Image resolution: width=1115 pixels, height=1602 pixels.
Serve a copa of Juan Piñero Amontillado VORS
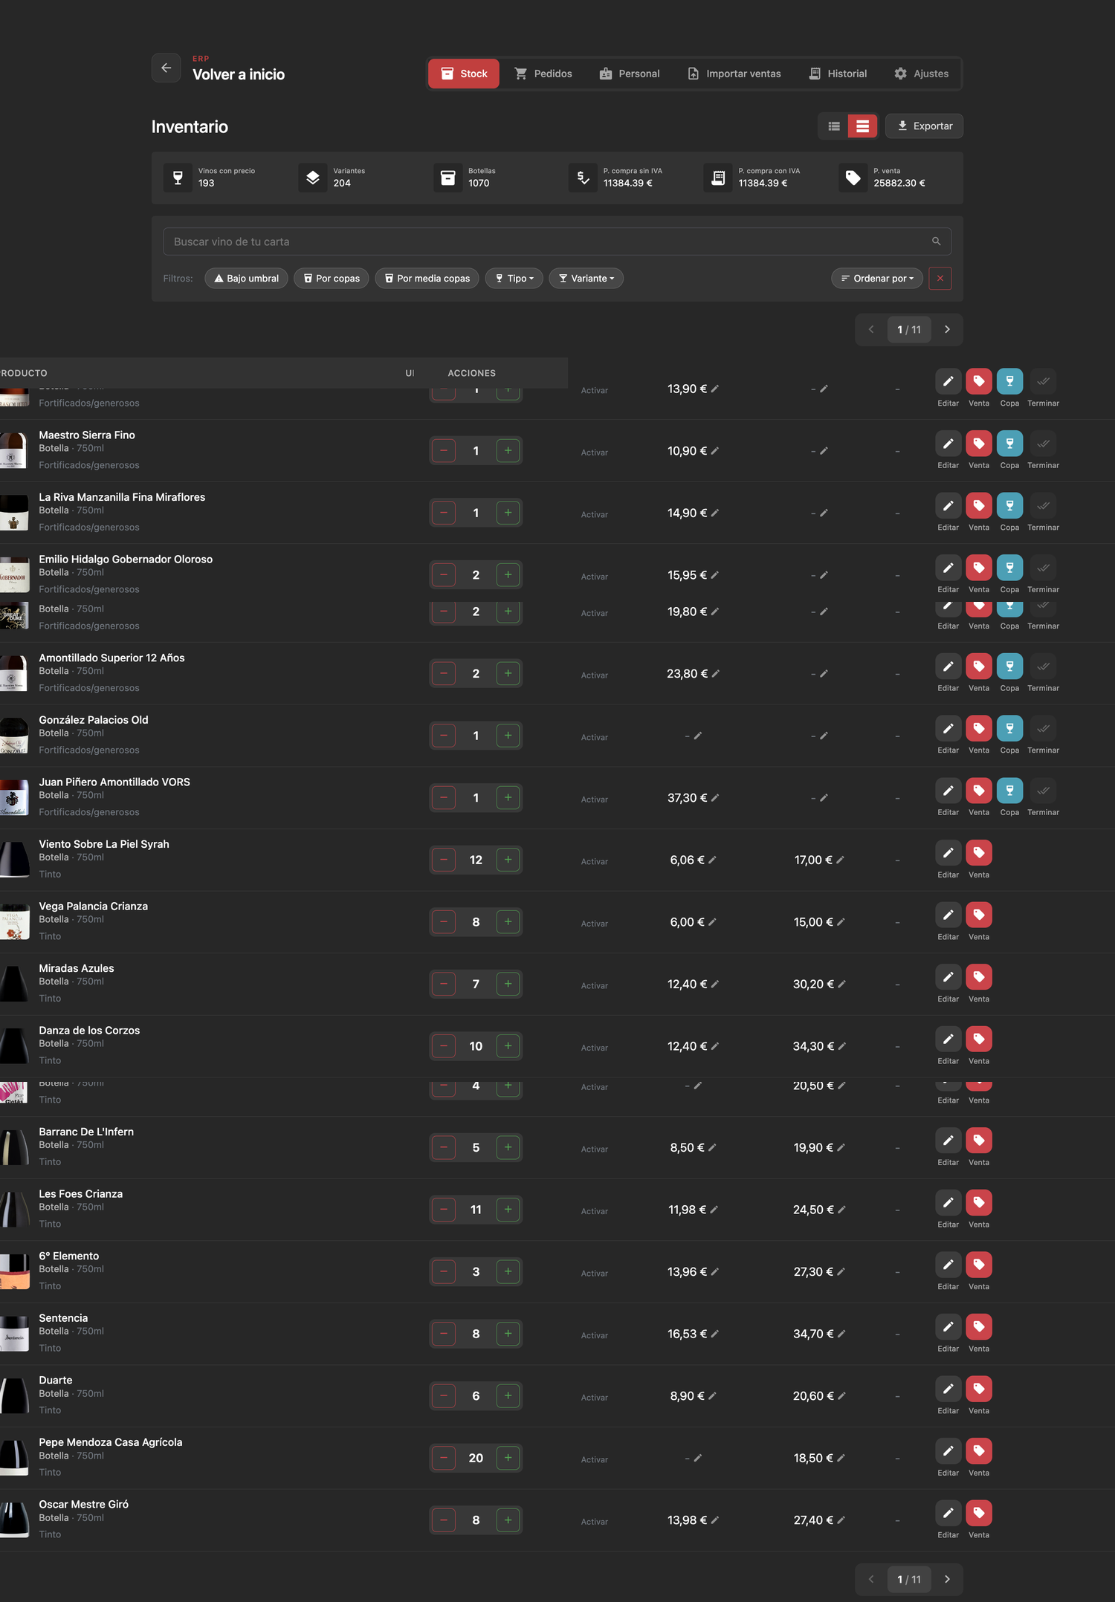(x=1009, y=791)
